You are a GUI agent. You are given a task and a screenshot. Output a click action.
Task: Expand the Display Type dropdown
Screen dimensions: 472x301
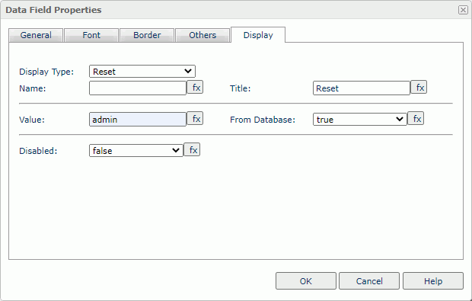pos(142,72)
